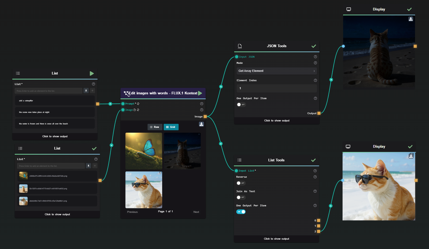Click the top List node list icon
The height and width of the screenshot is (249, 429).
point(18,73)
